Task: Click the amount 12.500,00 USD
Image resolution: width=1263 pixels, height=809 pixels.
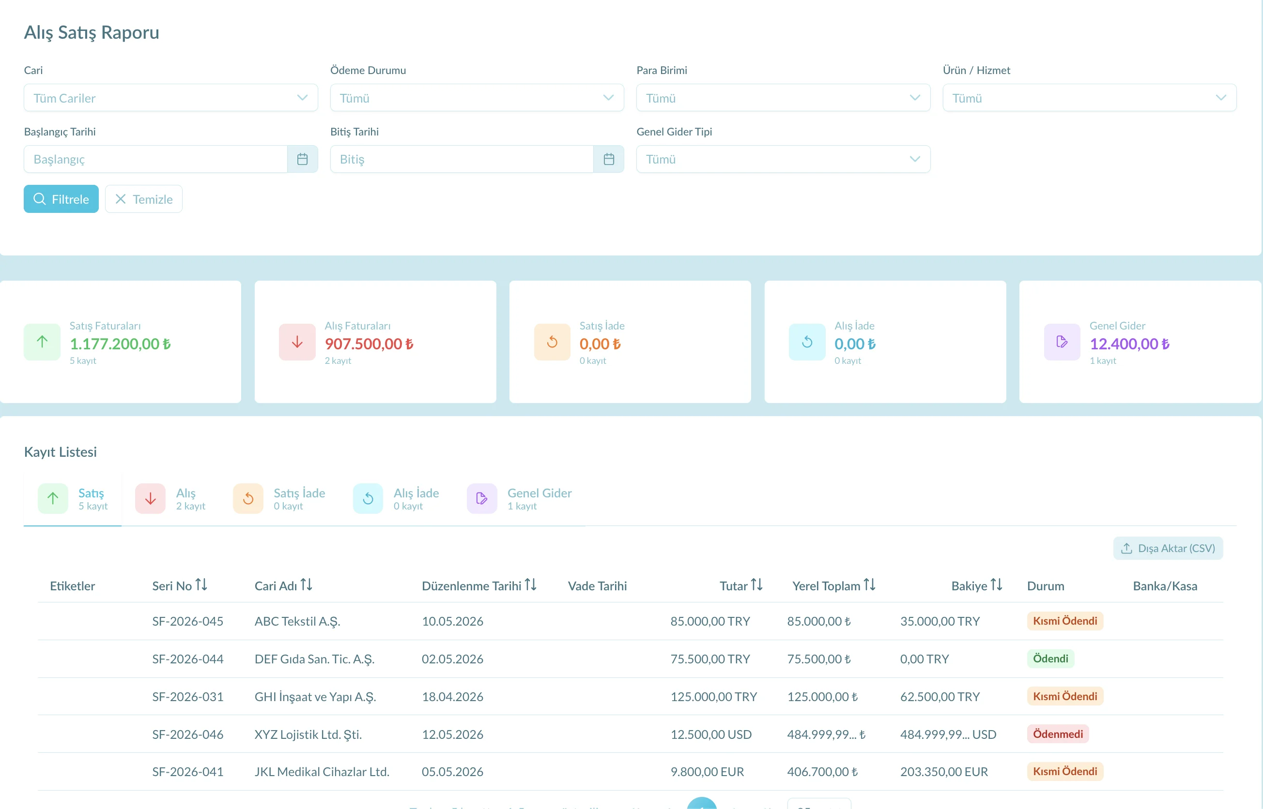Action: (711, 734)
